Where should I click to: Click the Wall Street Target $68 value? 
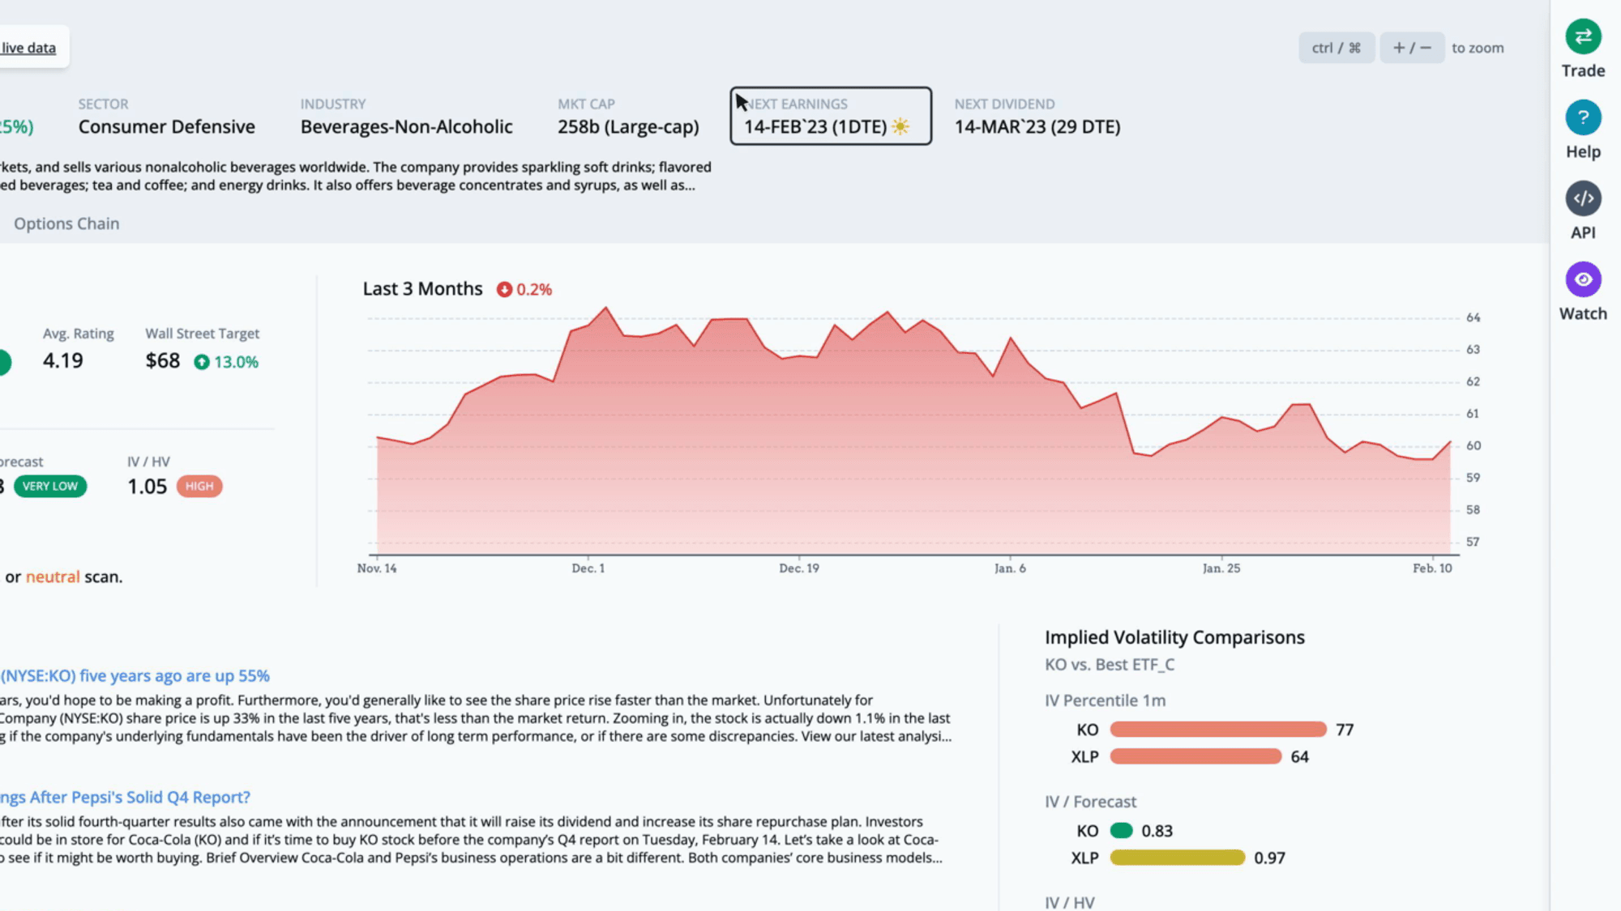coord(163,360)
